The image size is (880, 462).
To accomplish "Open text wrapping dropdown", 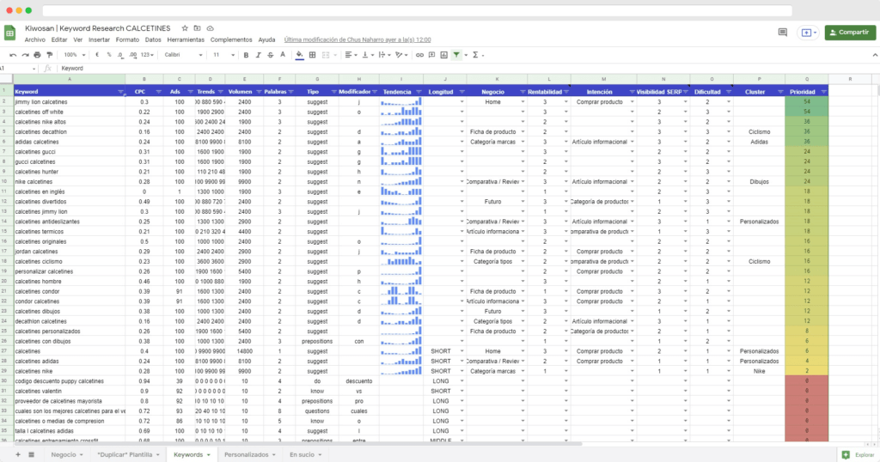I will 384,55.
